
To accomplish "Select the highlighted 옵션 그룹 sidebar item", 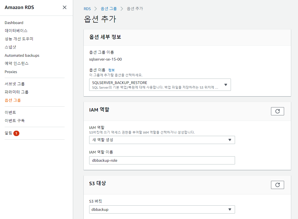I will pyautogui.click(x=13, y=100).
